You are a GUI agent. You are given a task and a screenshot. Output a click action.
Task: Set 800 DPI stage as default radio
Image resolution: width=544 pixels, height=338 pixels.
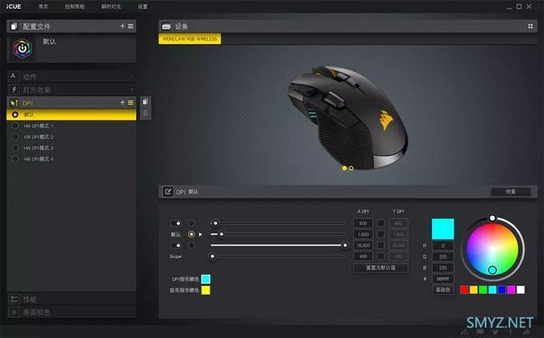coord(191,223)
